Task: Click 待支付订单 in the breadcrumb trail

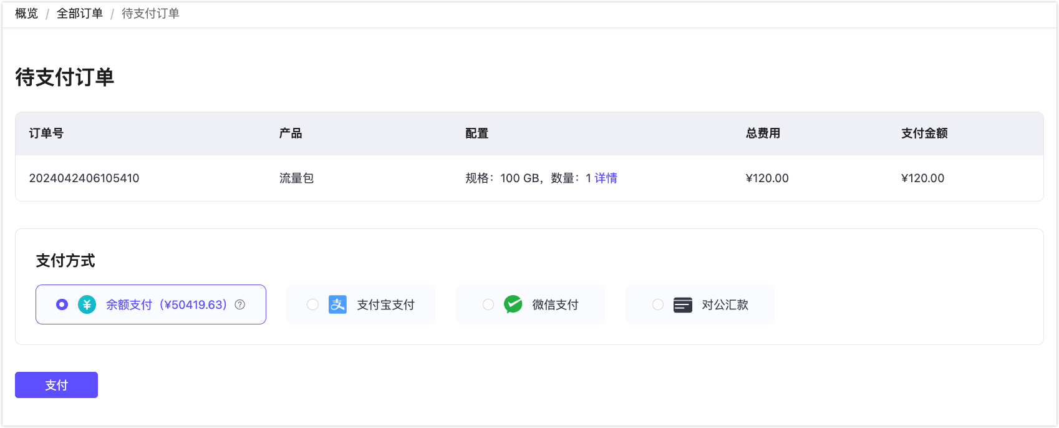Action: pyautogui.click(x=150, y=14)
